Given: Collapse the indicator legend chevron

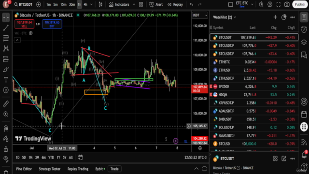Looking at the screenshot, I should click(17, 40).
